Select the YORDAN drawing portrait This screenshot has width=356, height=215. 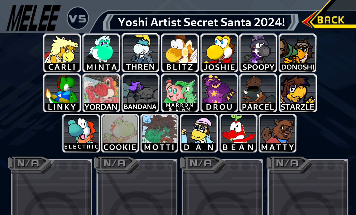coord(101,93)
